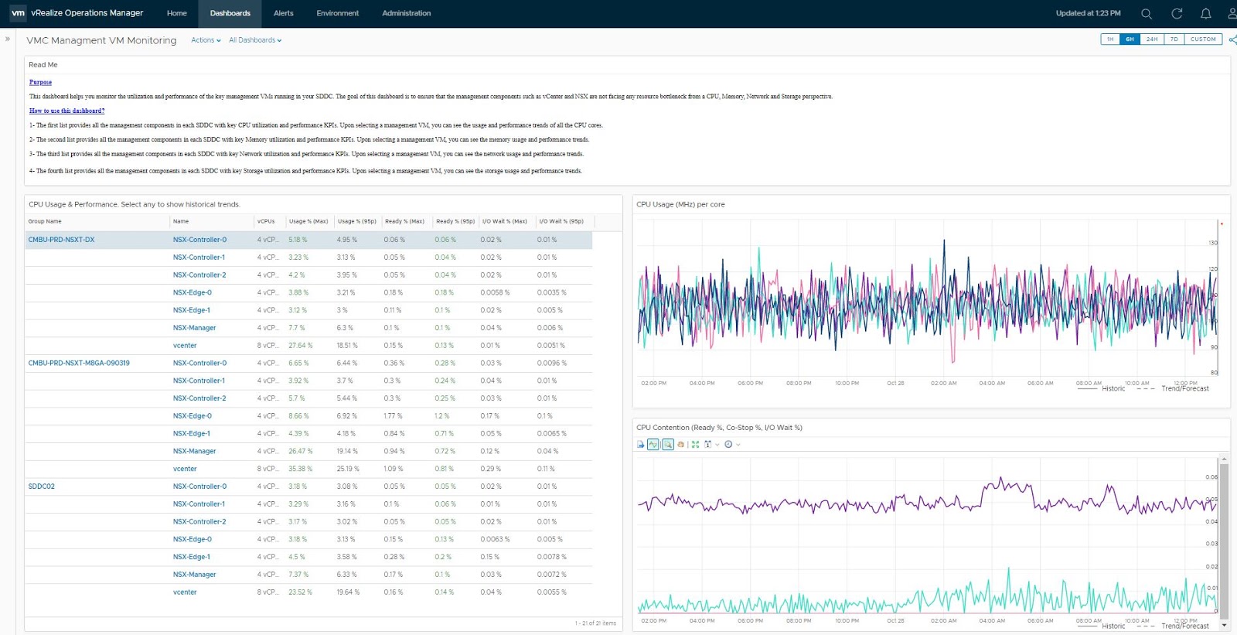Screen dimensions: 1237x635
Task: Open the Actions dropdown
Action: [x=206, y=40]
